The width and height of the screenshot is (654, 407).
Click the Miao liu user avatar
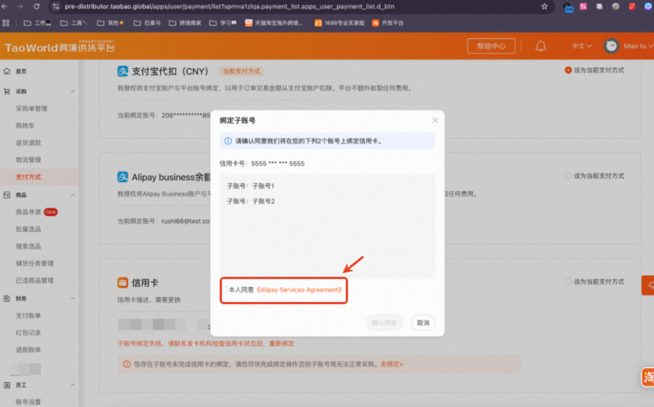pyautogui.click(x=611, y=46)
